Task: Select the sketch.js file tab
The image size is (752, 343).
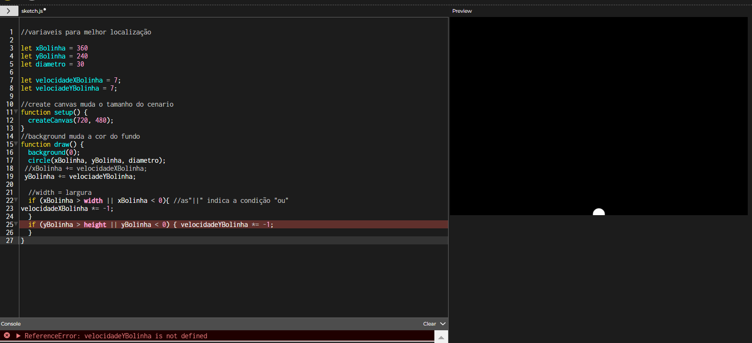Action: [33, 11]
